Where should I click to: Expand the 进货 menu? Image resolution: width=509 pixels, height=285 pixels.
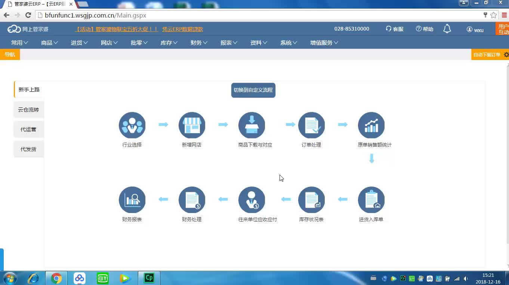pos(79,43)
